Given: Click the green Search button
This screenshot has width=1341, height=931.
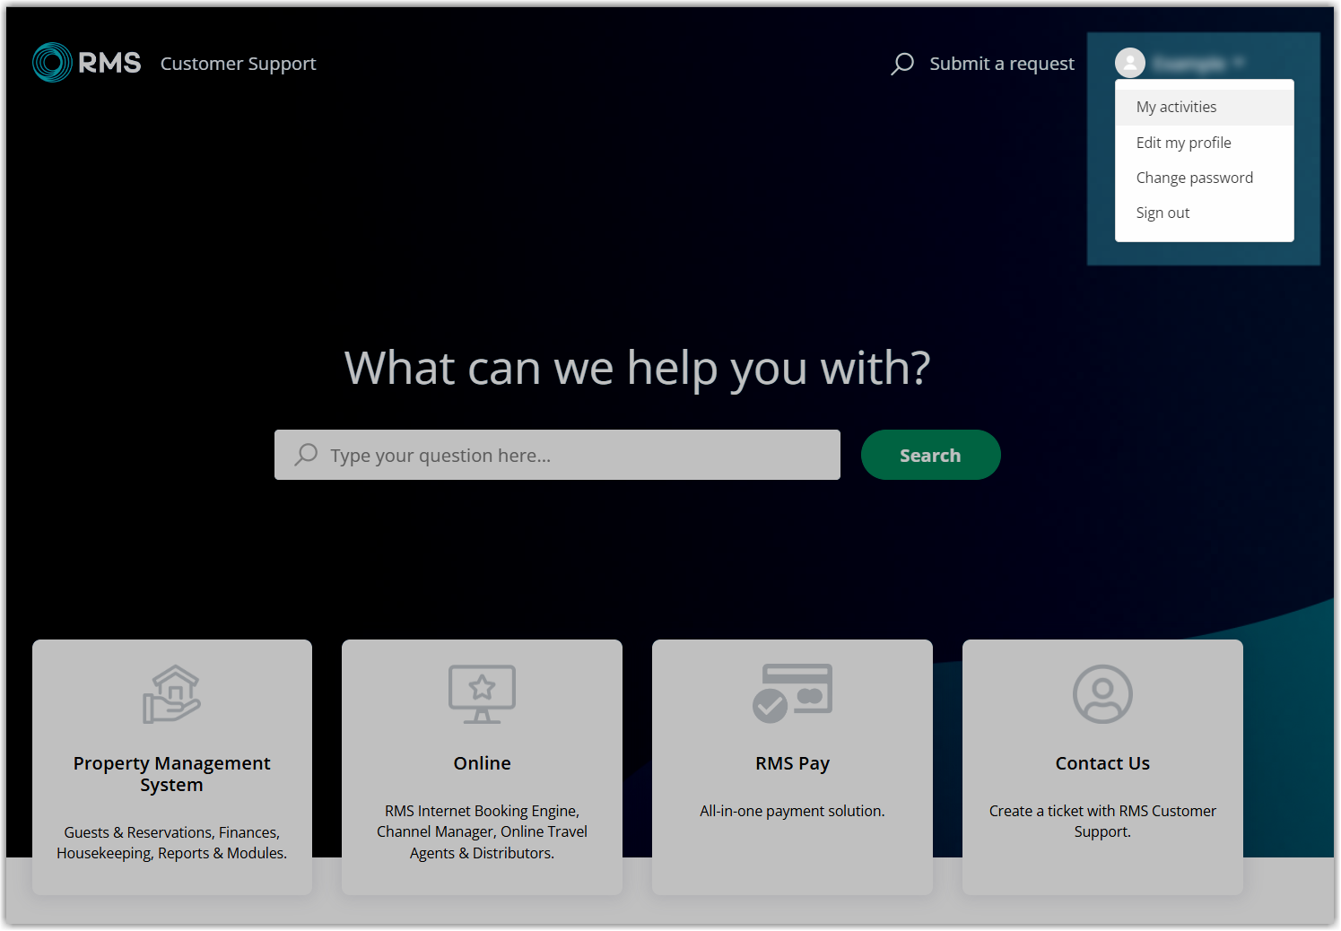Looking at the screenshot, I should 930,455.
